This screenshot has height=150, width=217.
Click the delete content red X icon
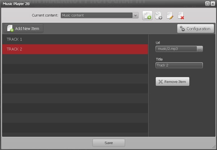pos(181,16)
